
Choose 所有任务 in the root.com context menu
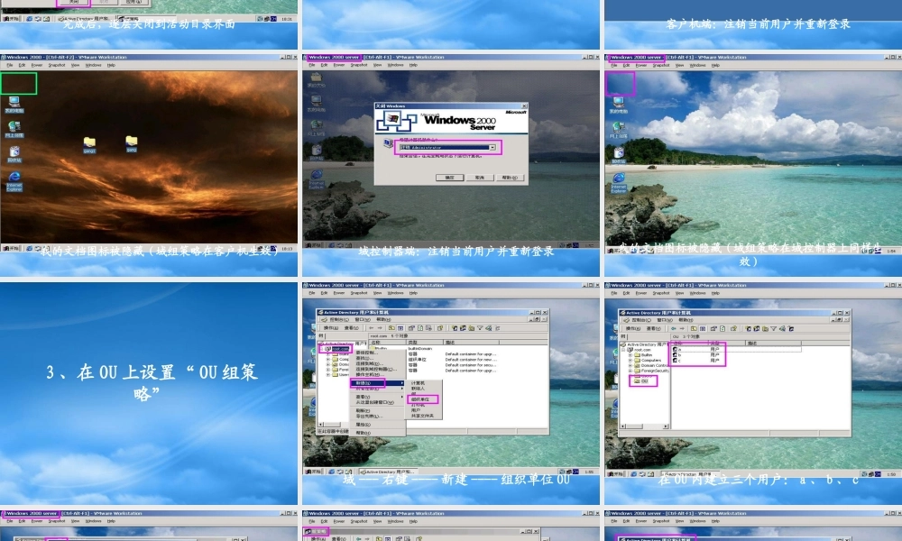pyautogui.click(x=377, y=389)
